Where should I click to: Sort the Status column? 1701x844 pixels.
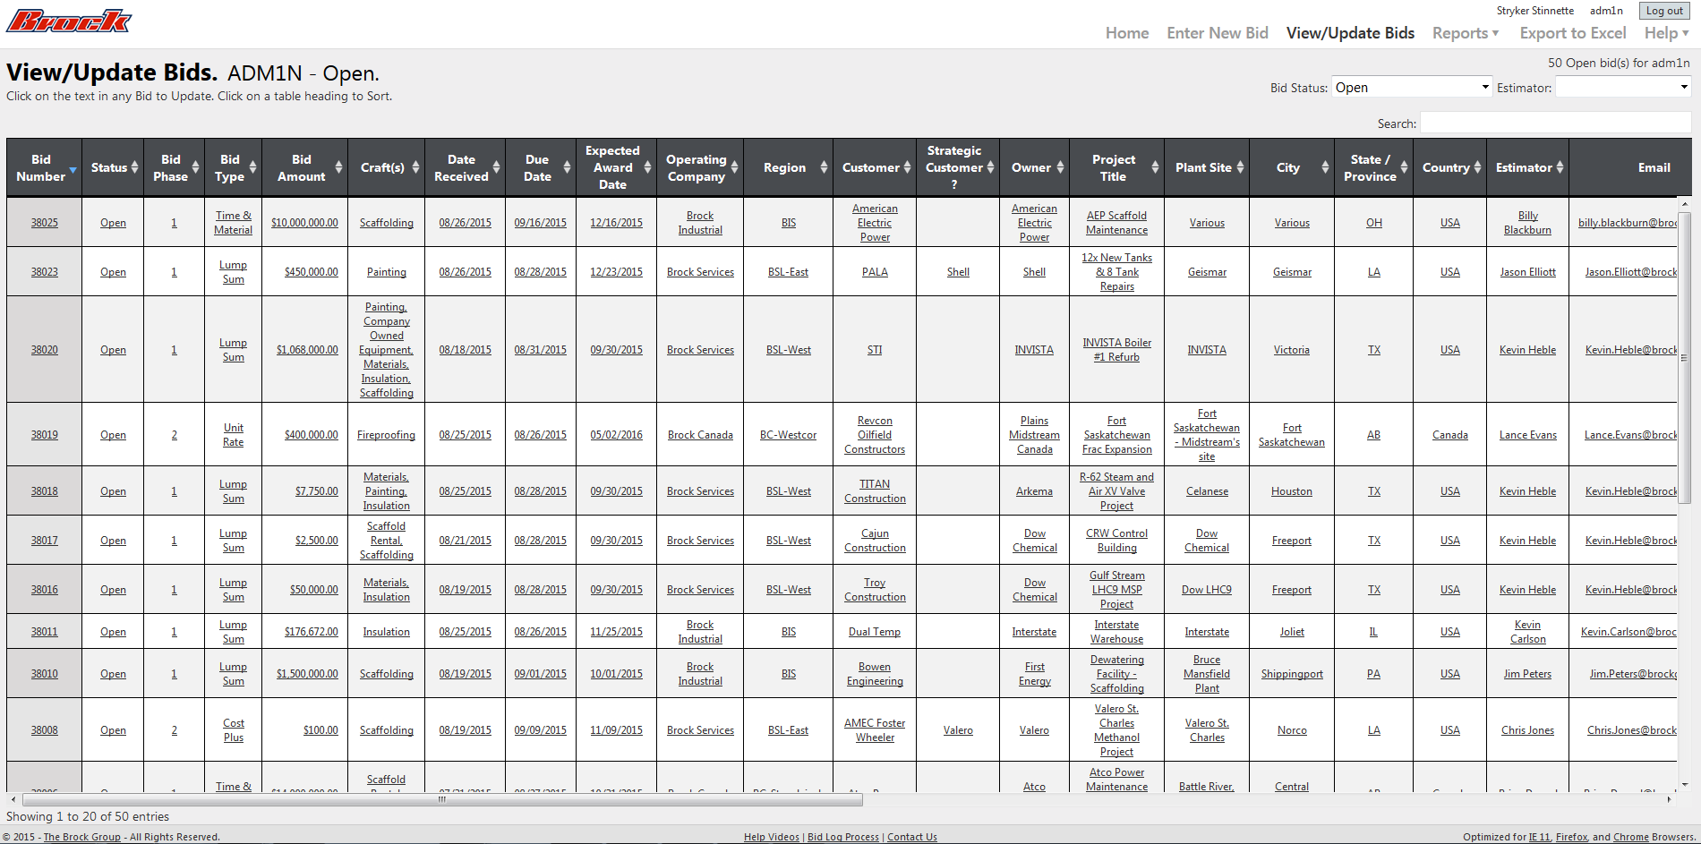coord(111,166)
